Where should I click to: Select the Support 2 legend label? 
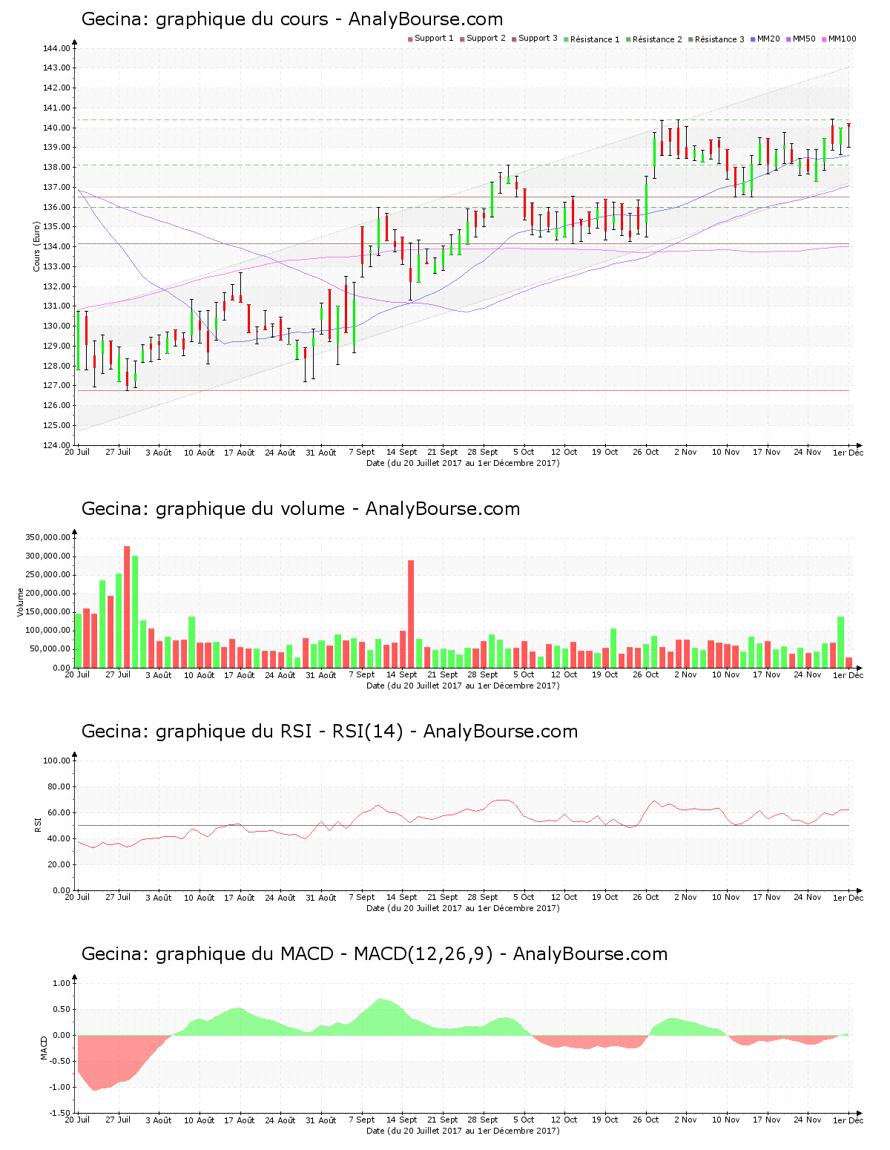[486, 39]
